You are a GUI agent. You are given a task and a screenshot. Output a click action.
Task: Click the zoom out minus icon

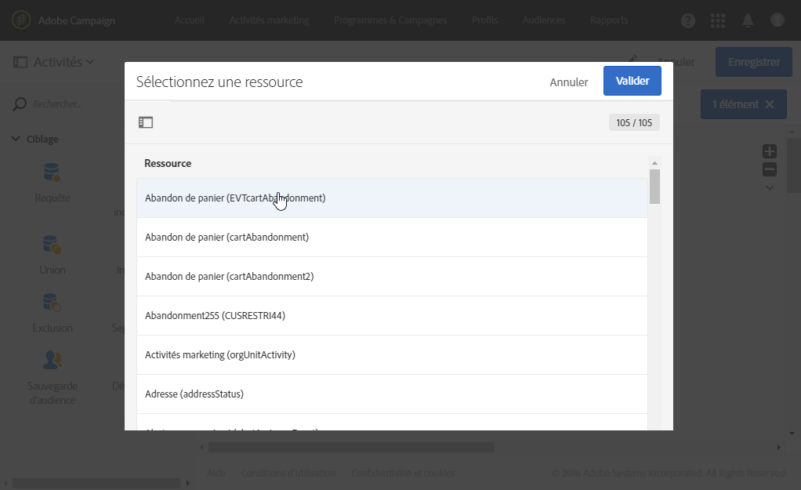tap(770, 169)
